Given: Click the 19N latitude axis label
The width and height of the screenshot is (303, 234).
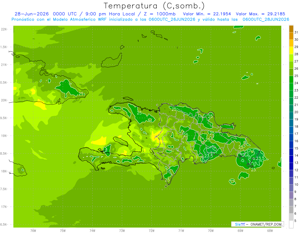Looking at the screenshot, I should tap(4, 136).
